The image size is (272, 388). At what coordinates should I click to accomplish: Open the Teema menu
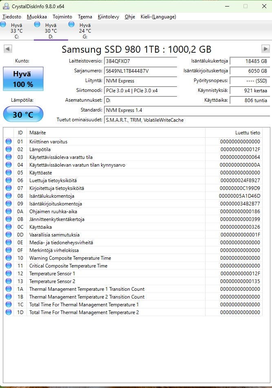pos(85,17)
